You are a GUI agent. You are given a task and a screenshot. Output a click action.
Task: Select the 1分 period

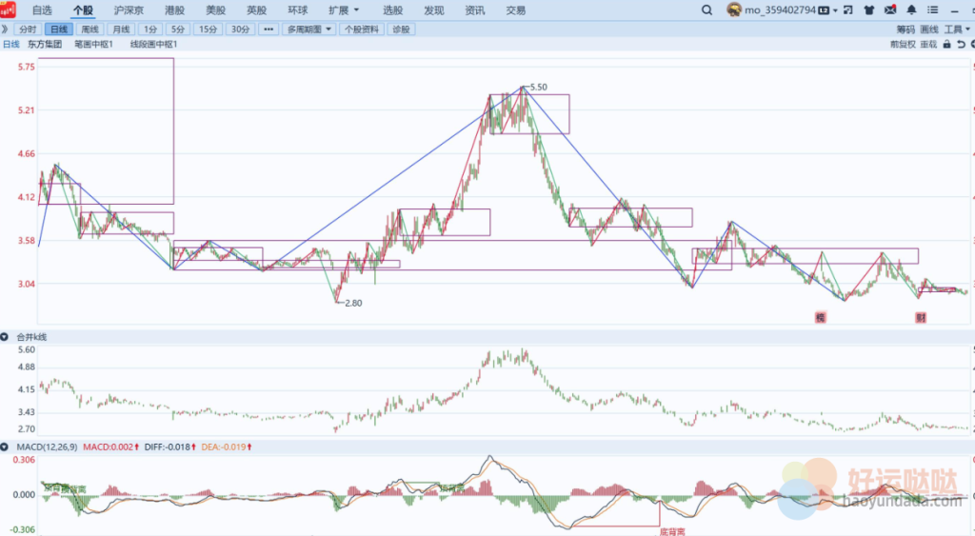tap(150, 30)
